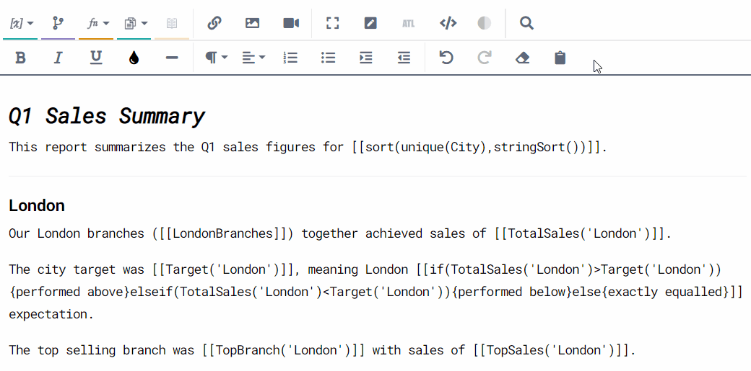
Task: Decrease the paragraph indent
Action: pyautogui.click(x=404, y=58)
